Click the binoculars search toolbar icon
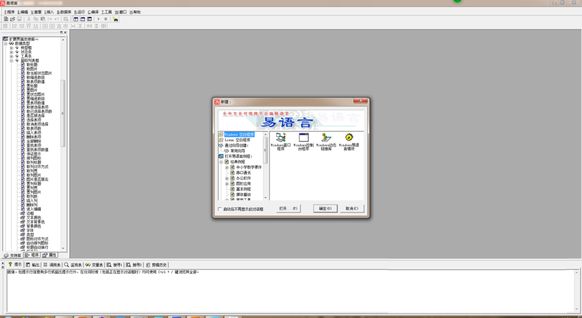 point(116,19)
